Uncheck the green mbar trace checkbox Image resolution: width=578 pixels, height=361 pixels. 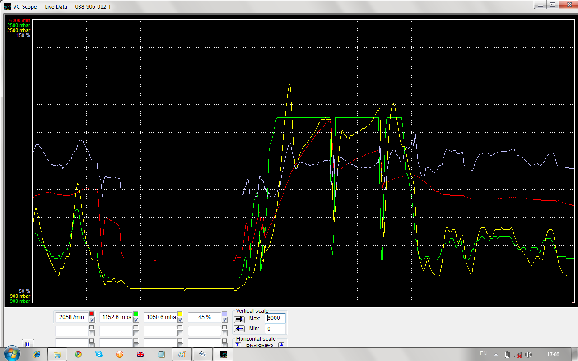tap(136, 320)
